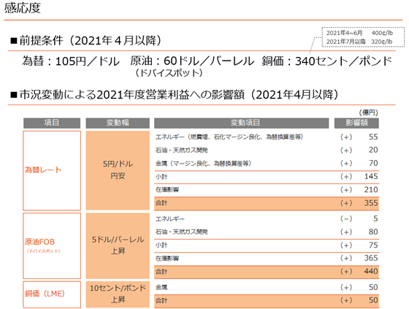Click the 感応度 title heading
The width and height of the screenshot is (409, 309).
point(23,8)
